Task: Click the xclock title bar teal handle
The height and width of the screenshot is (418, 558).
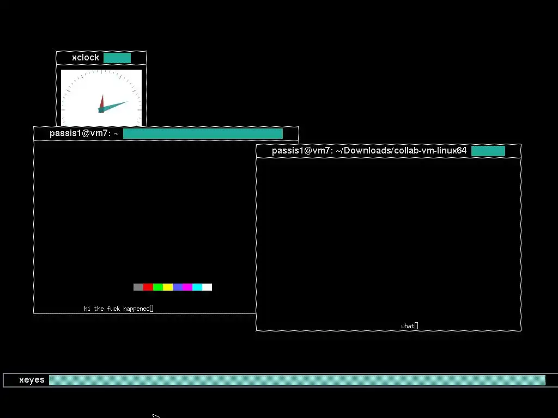Action: click(117, 58)
